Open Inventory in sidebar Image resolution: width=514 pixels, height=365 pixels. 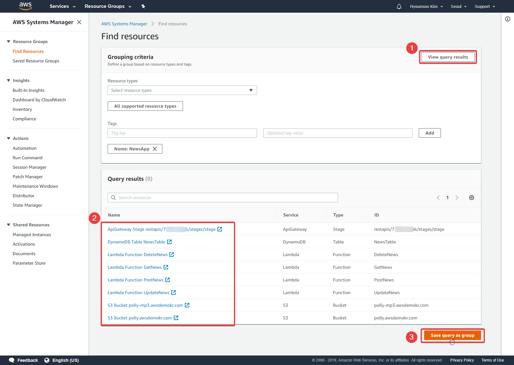(x=22, y=109)
